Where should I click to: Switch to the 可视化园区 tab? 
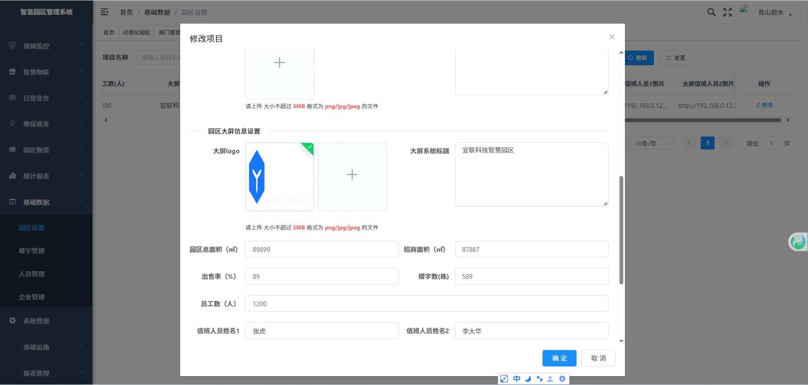click(x=136, y=32)
